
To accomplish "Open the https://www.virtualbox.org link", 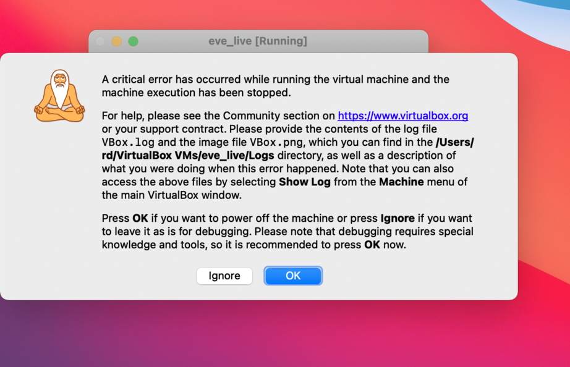I will tap(403, 116).
